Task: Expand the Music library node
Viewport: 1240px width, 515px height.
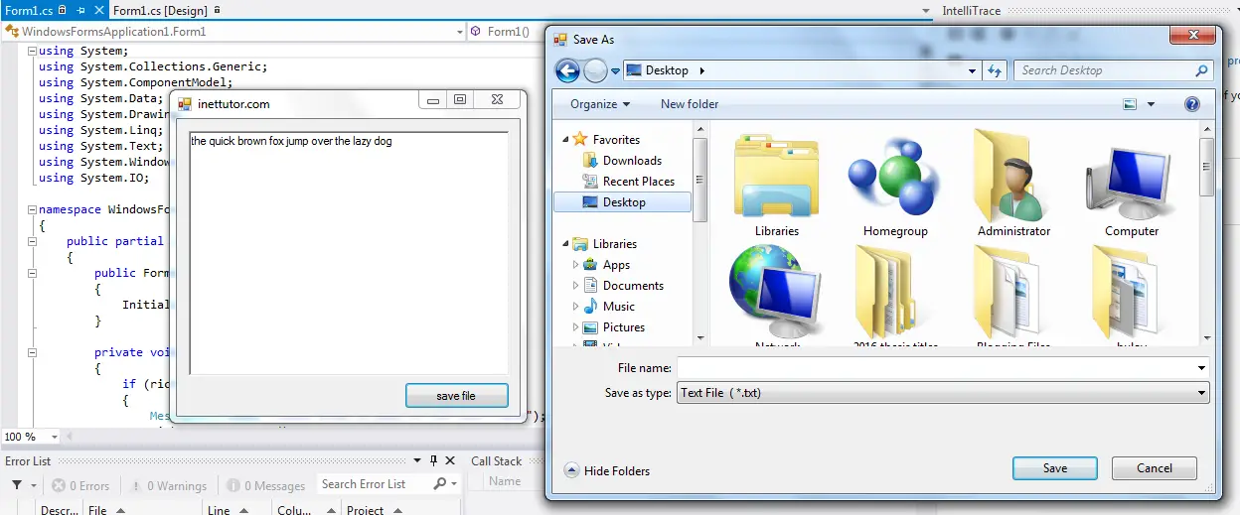Action: click(x=575, y=307)
